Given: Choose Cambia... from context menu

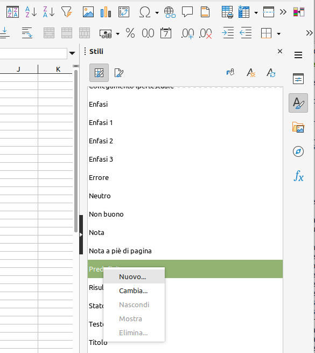Looking at the screenshot, I should pyautogui.click(x=134, y=290).
